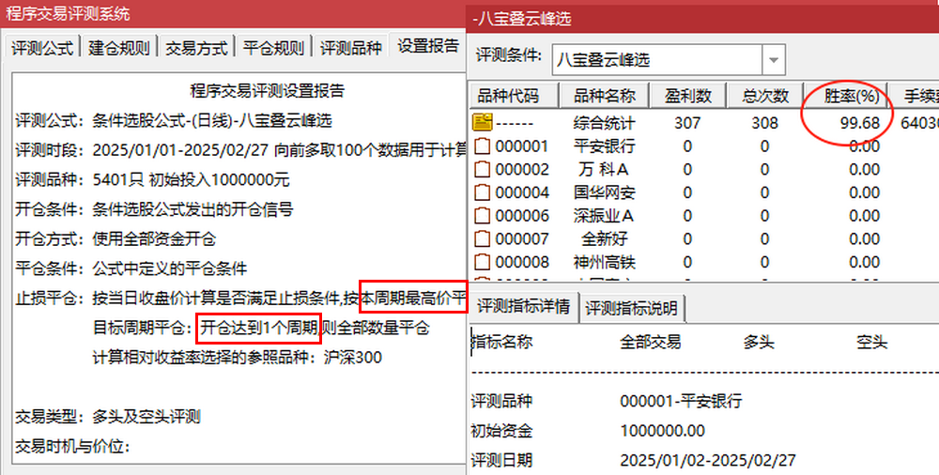This screenshot has height=475, width=939.
Task: Click stock code 000002
Action: pyautogui.click(x=522, y=170)
